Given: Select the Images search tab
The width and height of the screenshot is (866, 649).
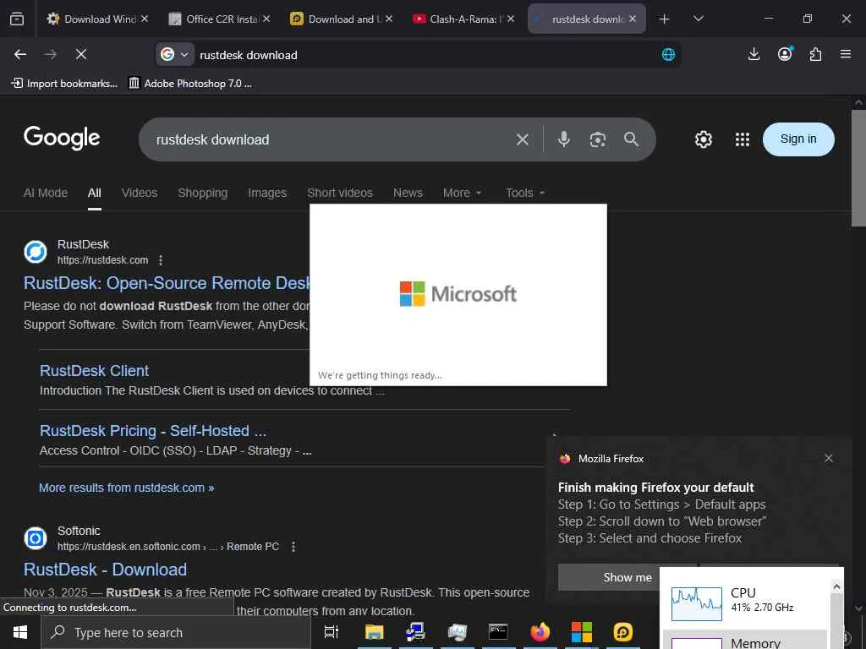Looking at the screenshot, I should click(267, 193).
